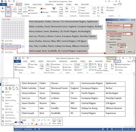Click Online Pictures in Insert ribbon
Image resolution: width=136 pixels, height=132 pixels.
click(20, 11)
